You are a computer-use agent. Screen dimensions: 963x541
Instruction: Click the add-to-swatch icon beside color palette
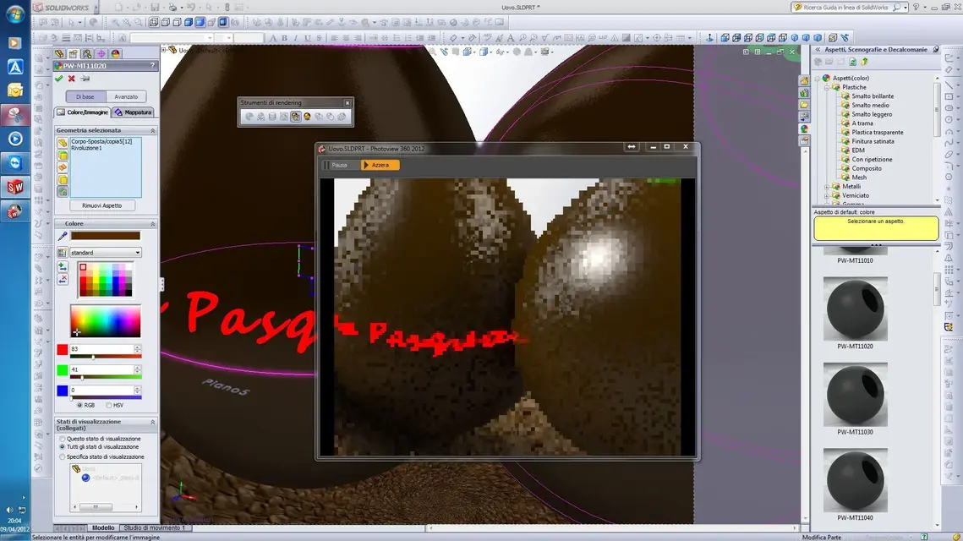62,267
